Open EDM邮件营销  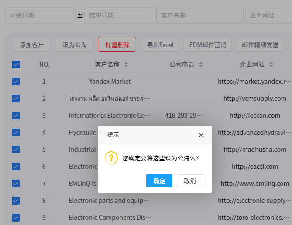tap(207, 44)
